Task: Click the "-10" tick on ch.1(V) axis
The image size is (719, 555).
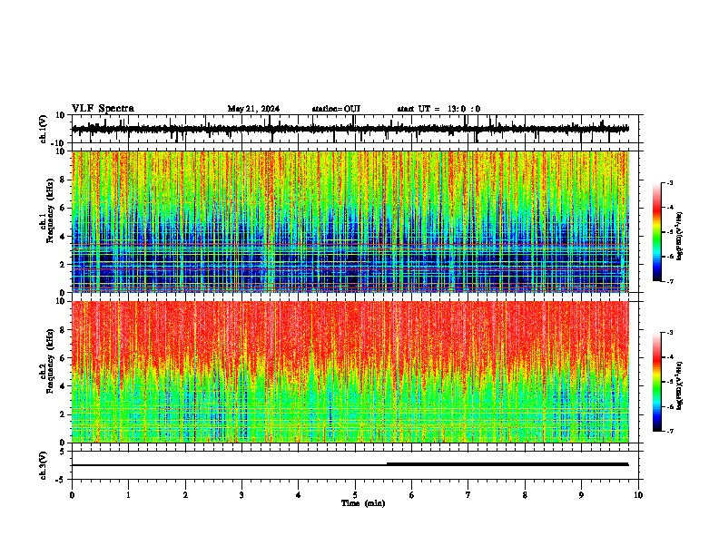Action: point(58,143)
